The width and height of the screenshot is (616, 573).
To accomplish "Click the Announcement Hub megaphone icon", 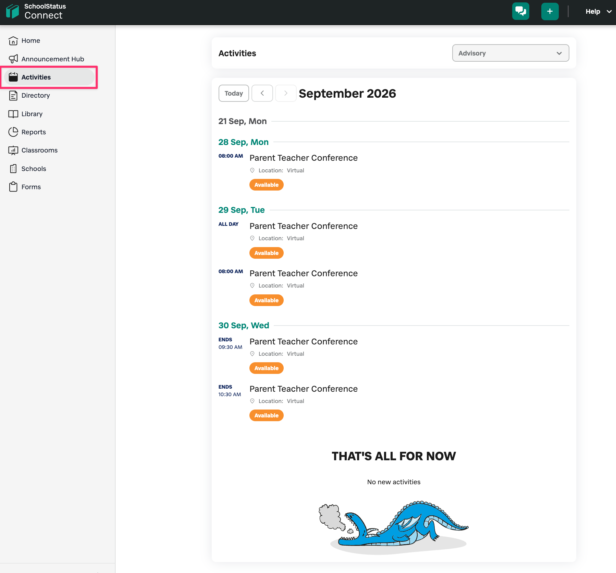I will [13, 59].
